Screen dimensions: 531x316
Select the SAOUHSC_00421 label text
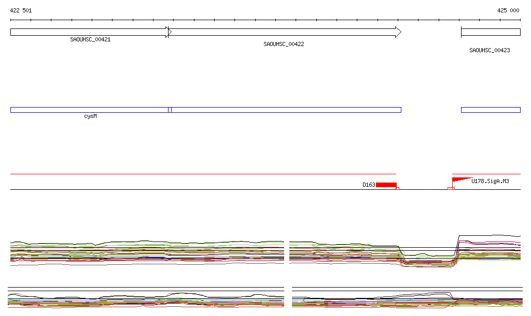(90, 39)
